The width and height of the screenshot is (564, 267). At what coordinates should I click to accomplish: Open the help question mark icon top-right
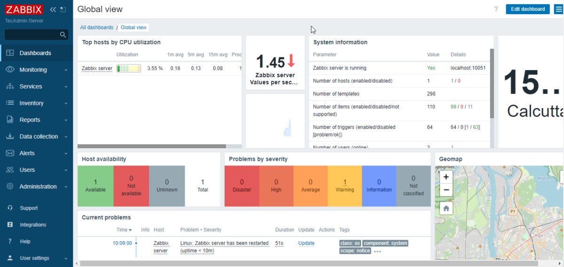click(496, 9)
